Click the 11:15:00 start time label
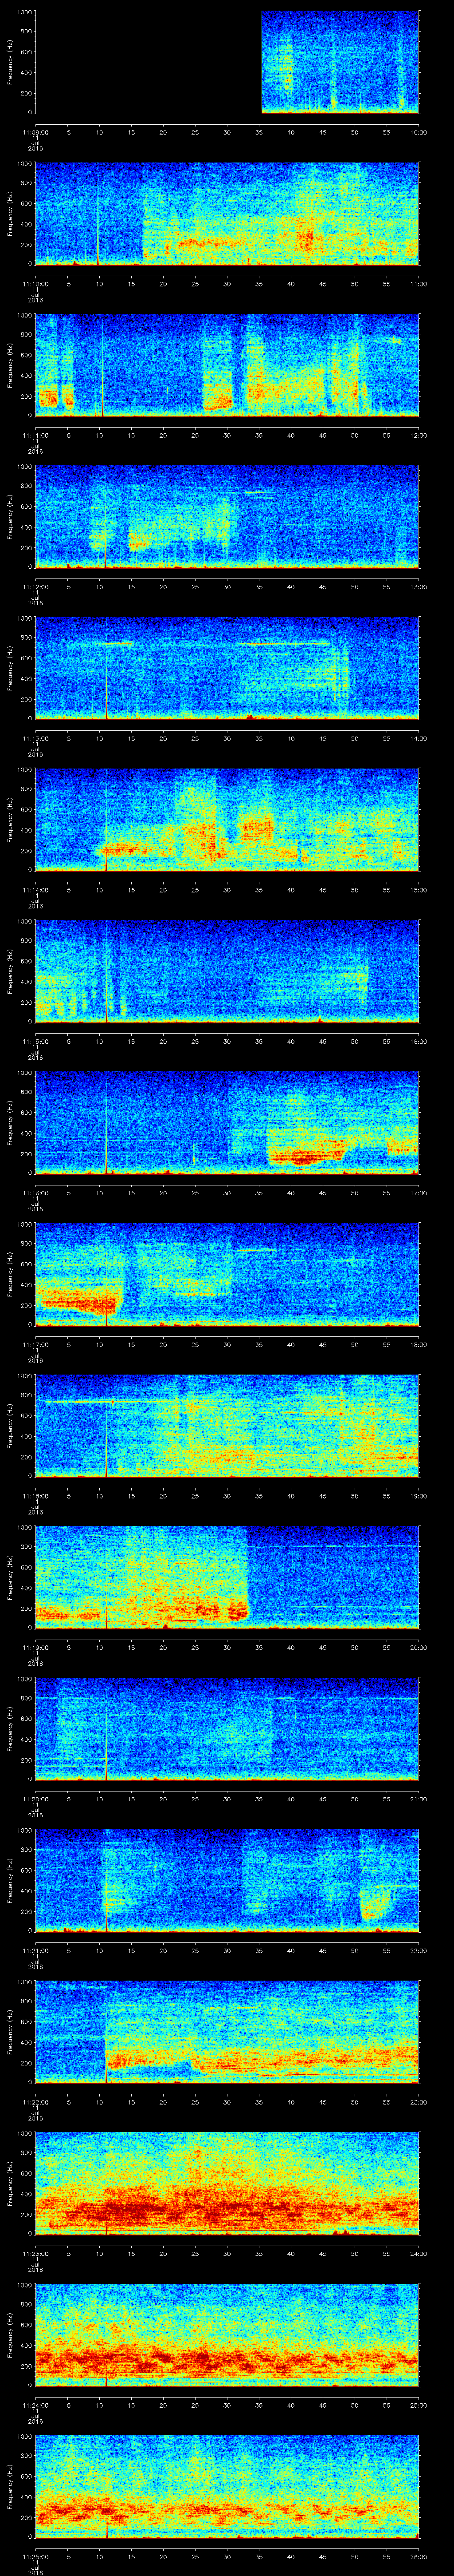This screenshot has height=2576, width=454. 35,1041
